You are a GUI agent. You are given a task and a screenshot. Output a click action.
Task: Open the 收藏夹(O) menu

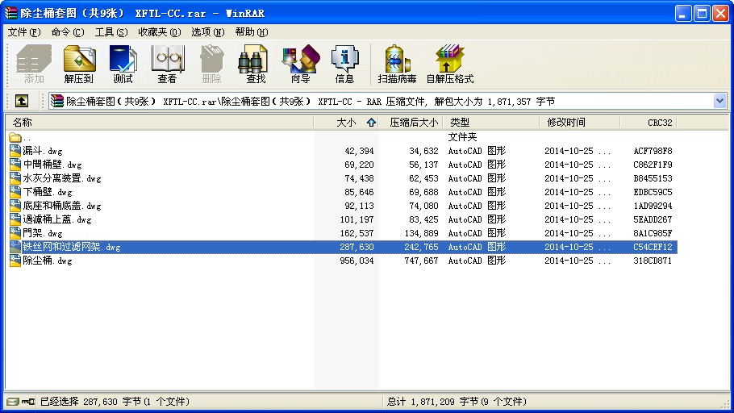coord(160,31)
